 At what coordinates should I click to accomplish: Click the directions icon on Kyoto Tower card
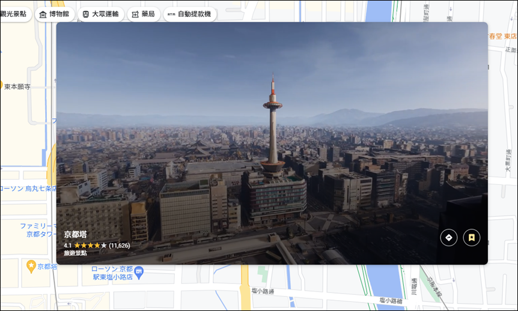(449, 237)
